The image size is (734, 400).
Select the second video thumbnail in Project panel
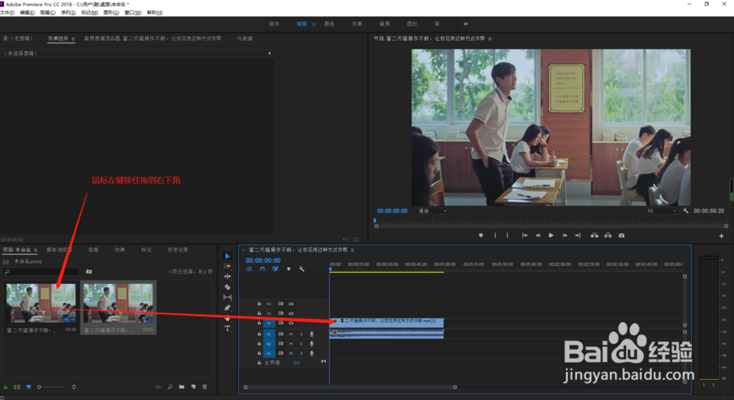[x=118, y=302]
